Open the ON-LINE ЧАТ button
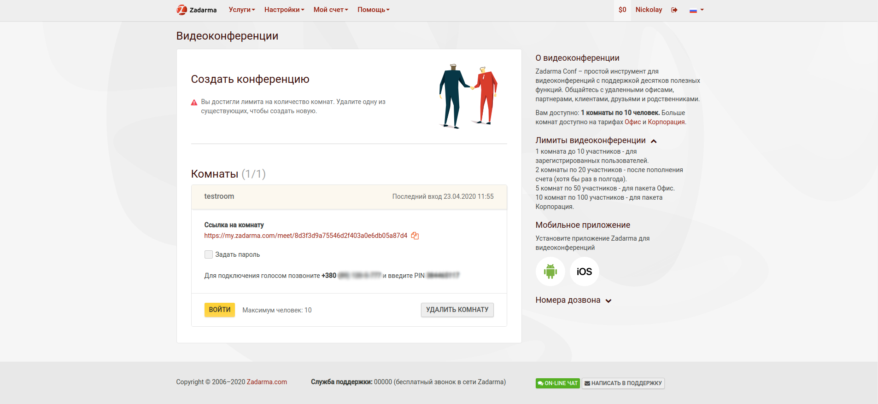 (557, 383)
